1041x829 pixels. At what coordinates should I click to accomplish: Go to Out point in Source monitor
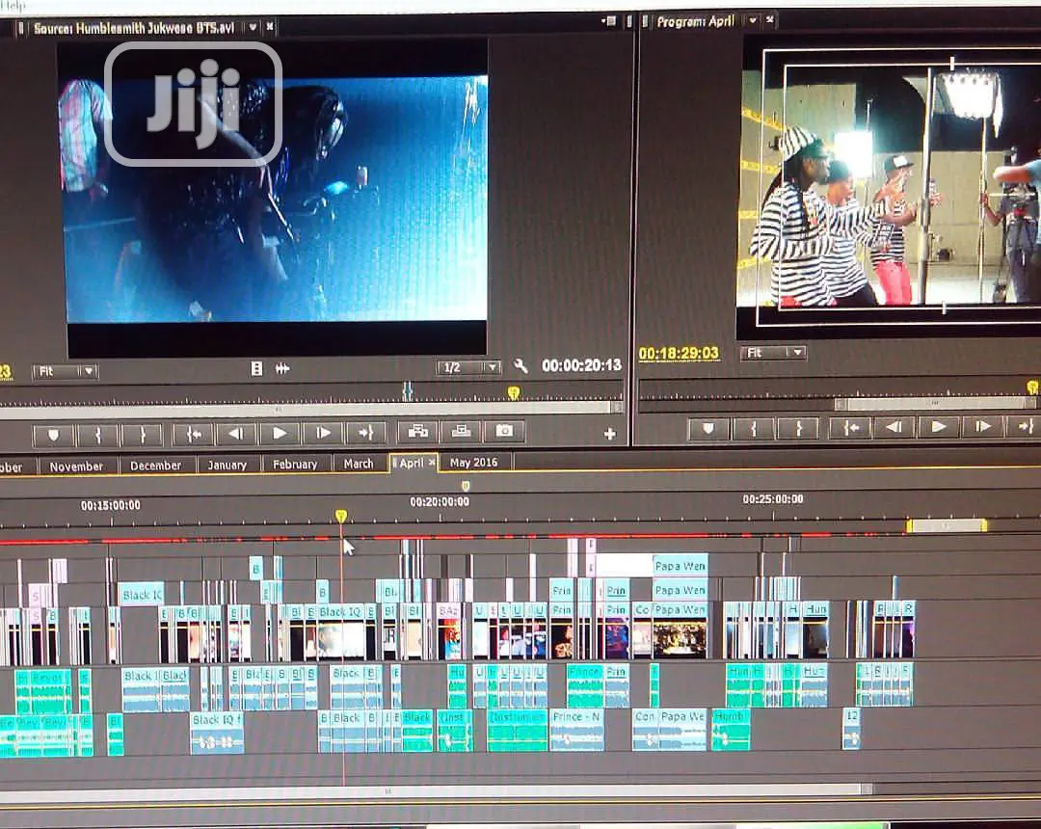(x=366, y=434)
